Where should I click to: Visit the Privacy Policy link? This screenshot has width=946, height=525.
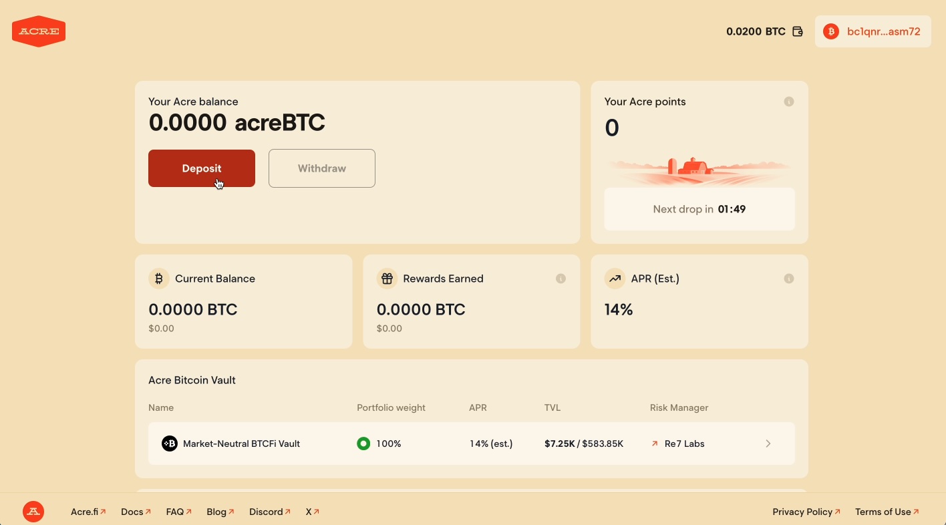[x=806, y=512]
